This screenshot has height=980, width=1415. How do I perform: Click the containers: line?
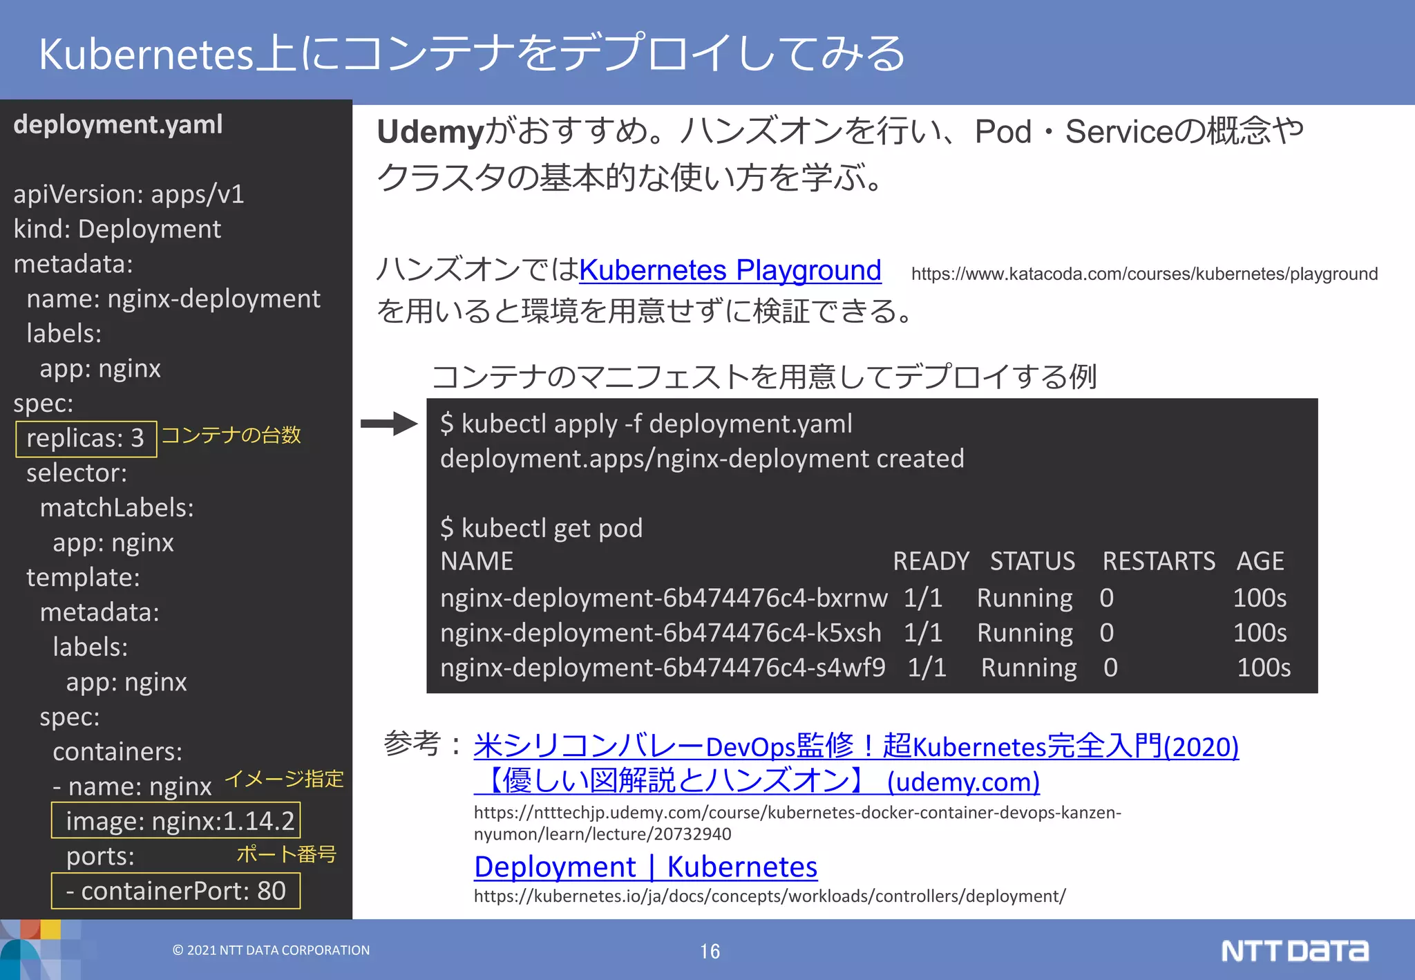tap(117, 751)
